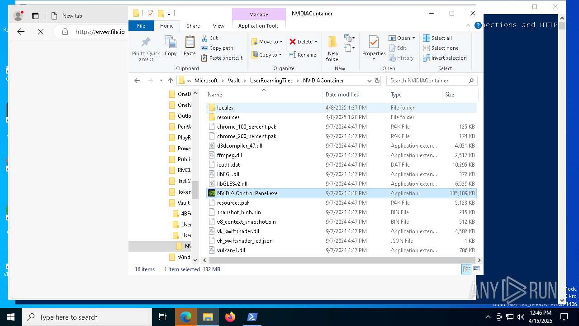Image resolution: width=579 pixels, height=326 pixels.
Task: Open Firefox from the taskbar
Action: click(x=230, y=317)
